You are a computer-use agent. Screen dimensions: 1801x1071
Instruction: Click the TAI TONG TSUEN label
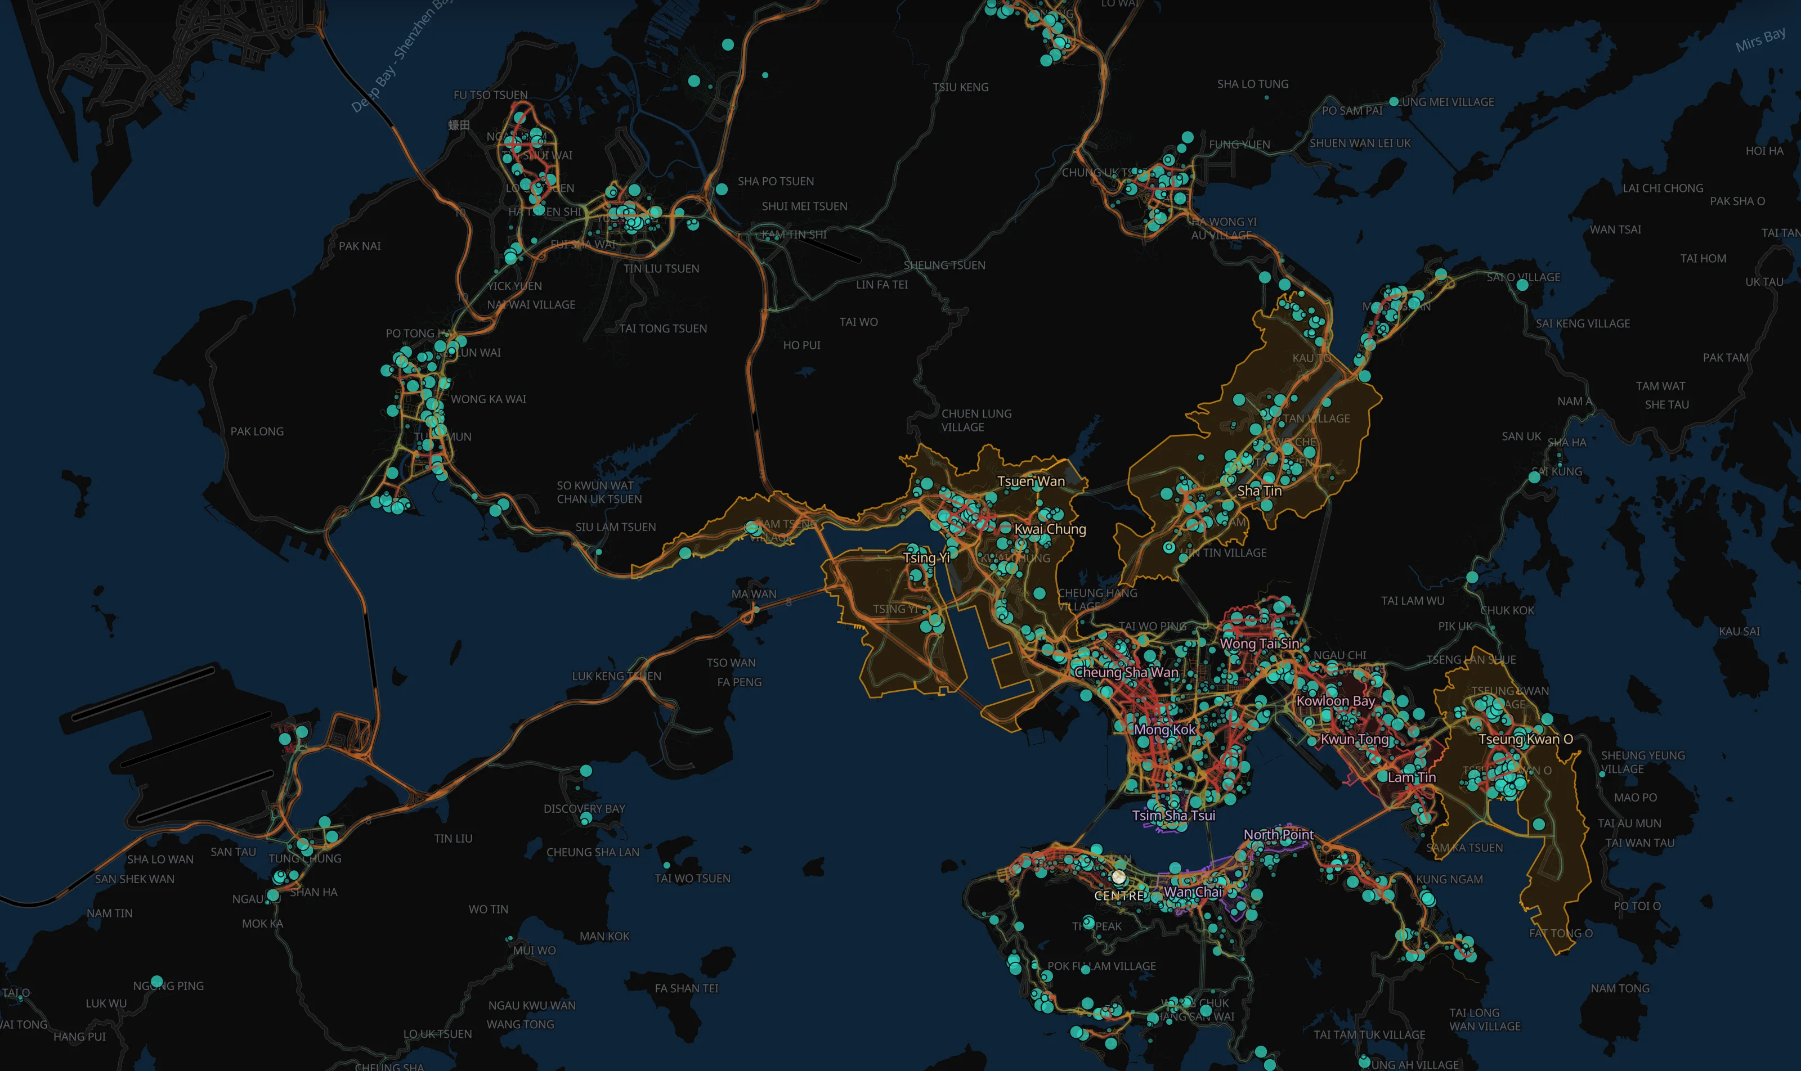pyautogui.click(x=663, y=329)
